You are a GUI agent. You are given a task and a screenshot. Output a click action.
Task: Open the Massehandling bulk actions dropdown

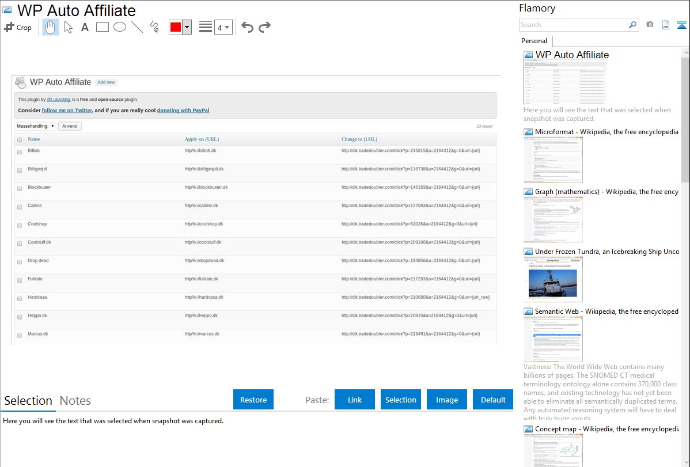[x=36, y=126]
